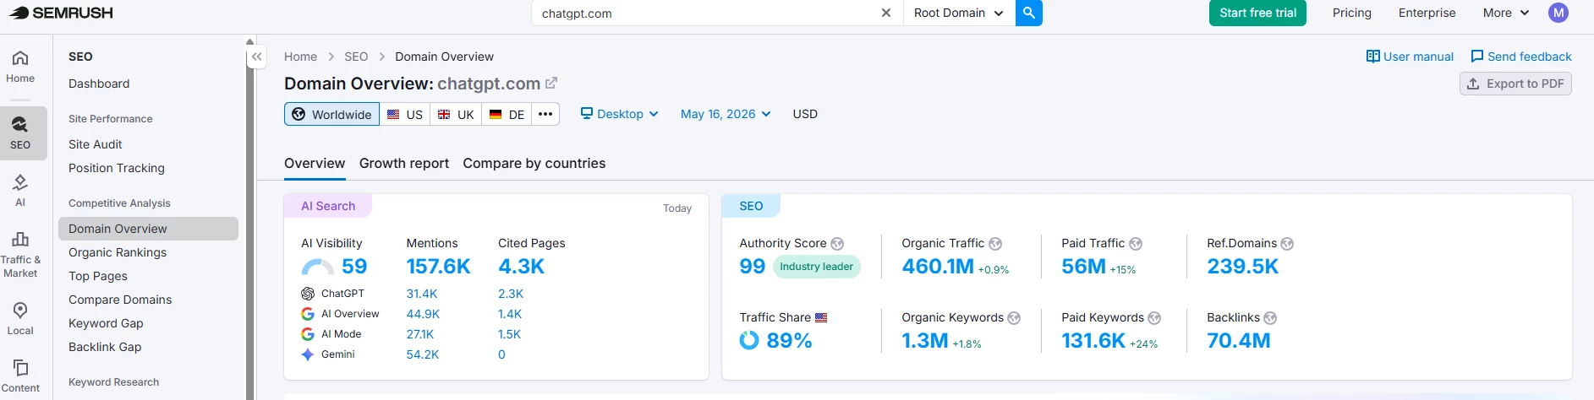
Task: Click the Home breadcrumb link
Action: 300,57
